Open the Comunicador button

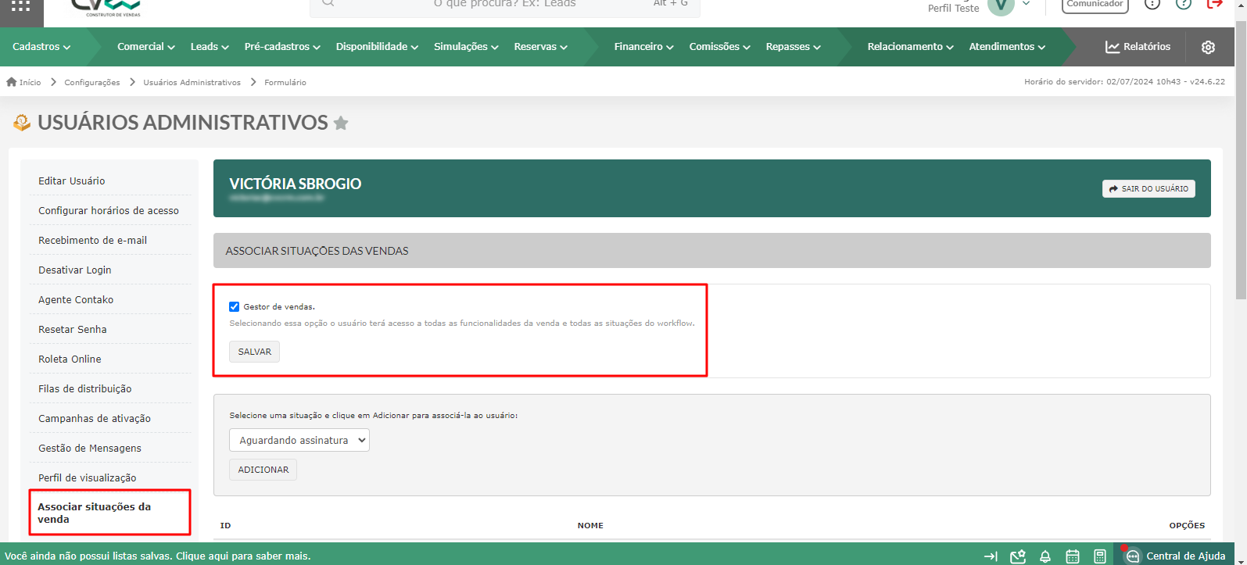(x=1095, y=5)
